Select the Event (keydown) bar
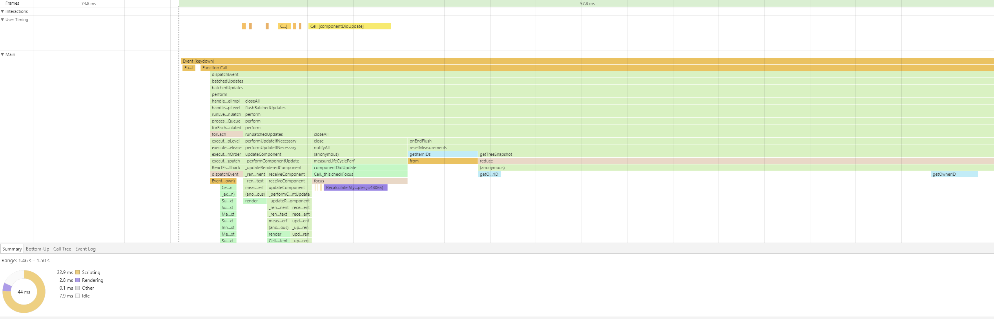Viewport: 994px width, 319px height. coord(587,61)
